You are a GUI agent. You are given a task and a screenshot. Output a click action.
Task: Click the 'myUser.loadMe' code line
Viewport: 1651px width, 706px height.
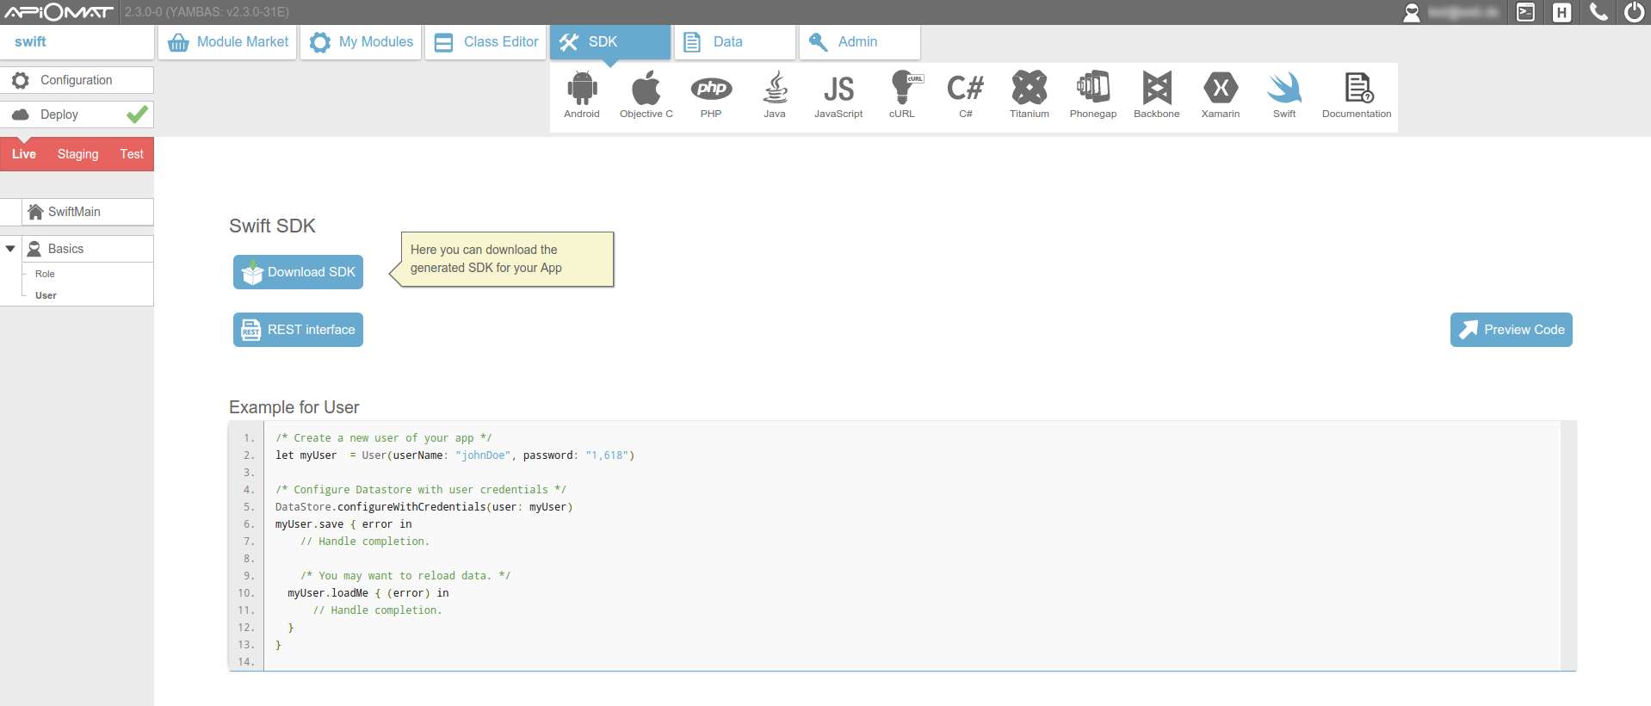click(x=368, y=593)
